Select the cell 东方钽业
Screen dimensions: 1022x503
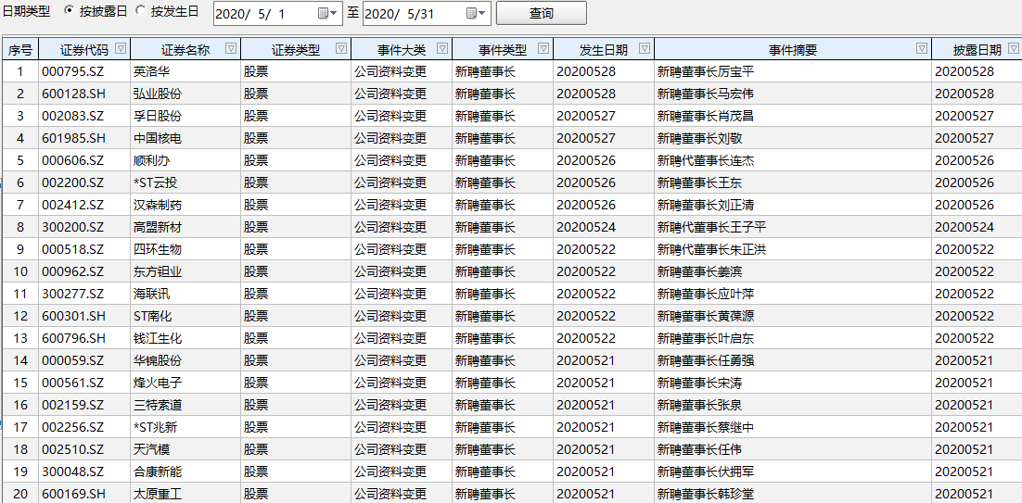tap(185, 271)
